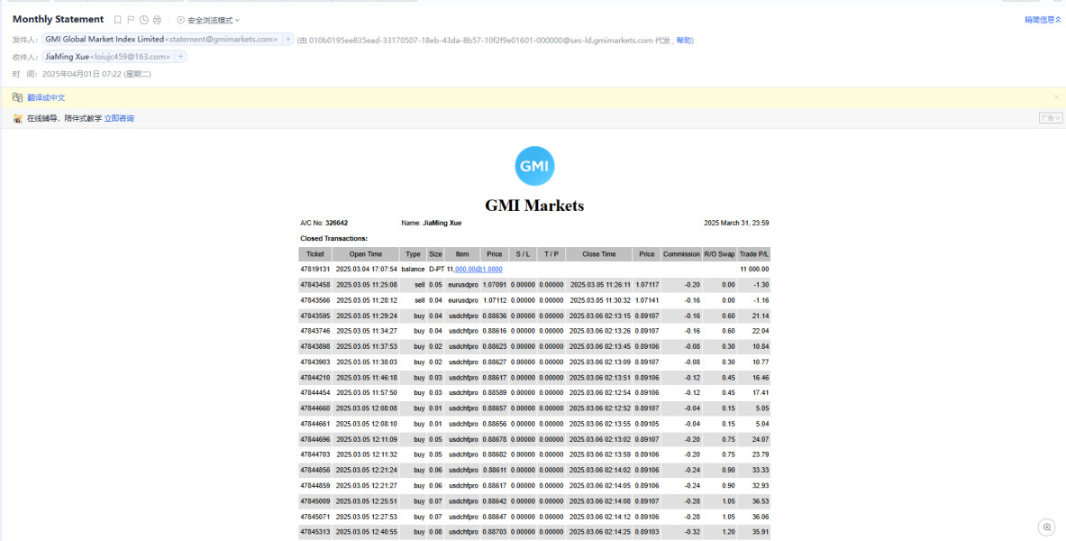Viewport: 1066px width, 541px height.
Task: Click close time 2025.03.06 02:14:25
Action: (599, 532)
